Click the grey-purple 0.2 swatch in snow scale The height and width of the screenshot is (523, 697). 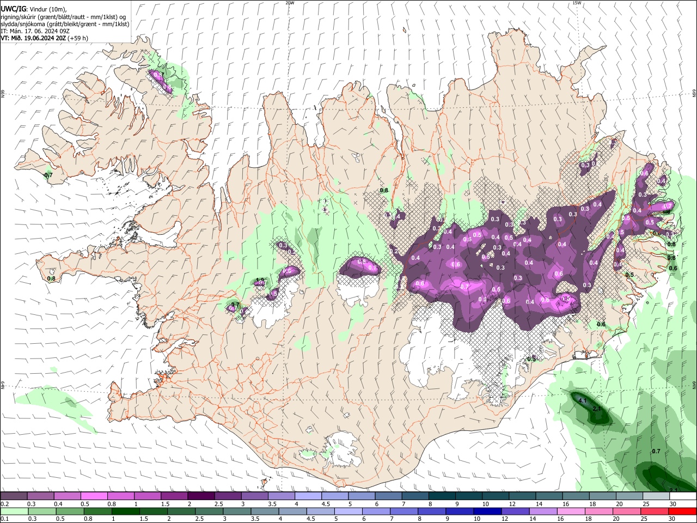click(14, 496)
